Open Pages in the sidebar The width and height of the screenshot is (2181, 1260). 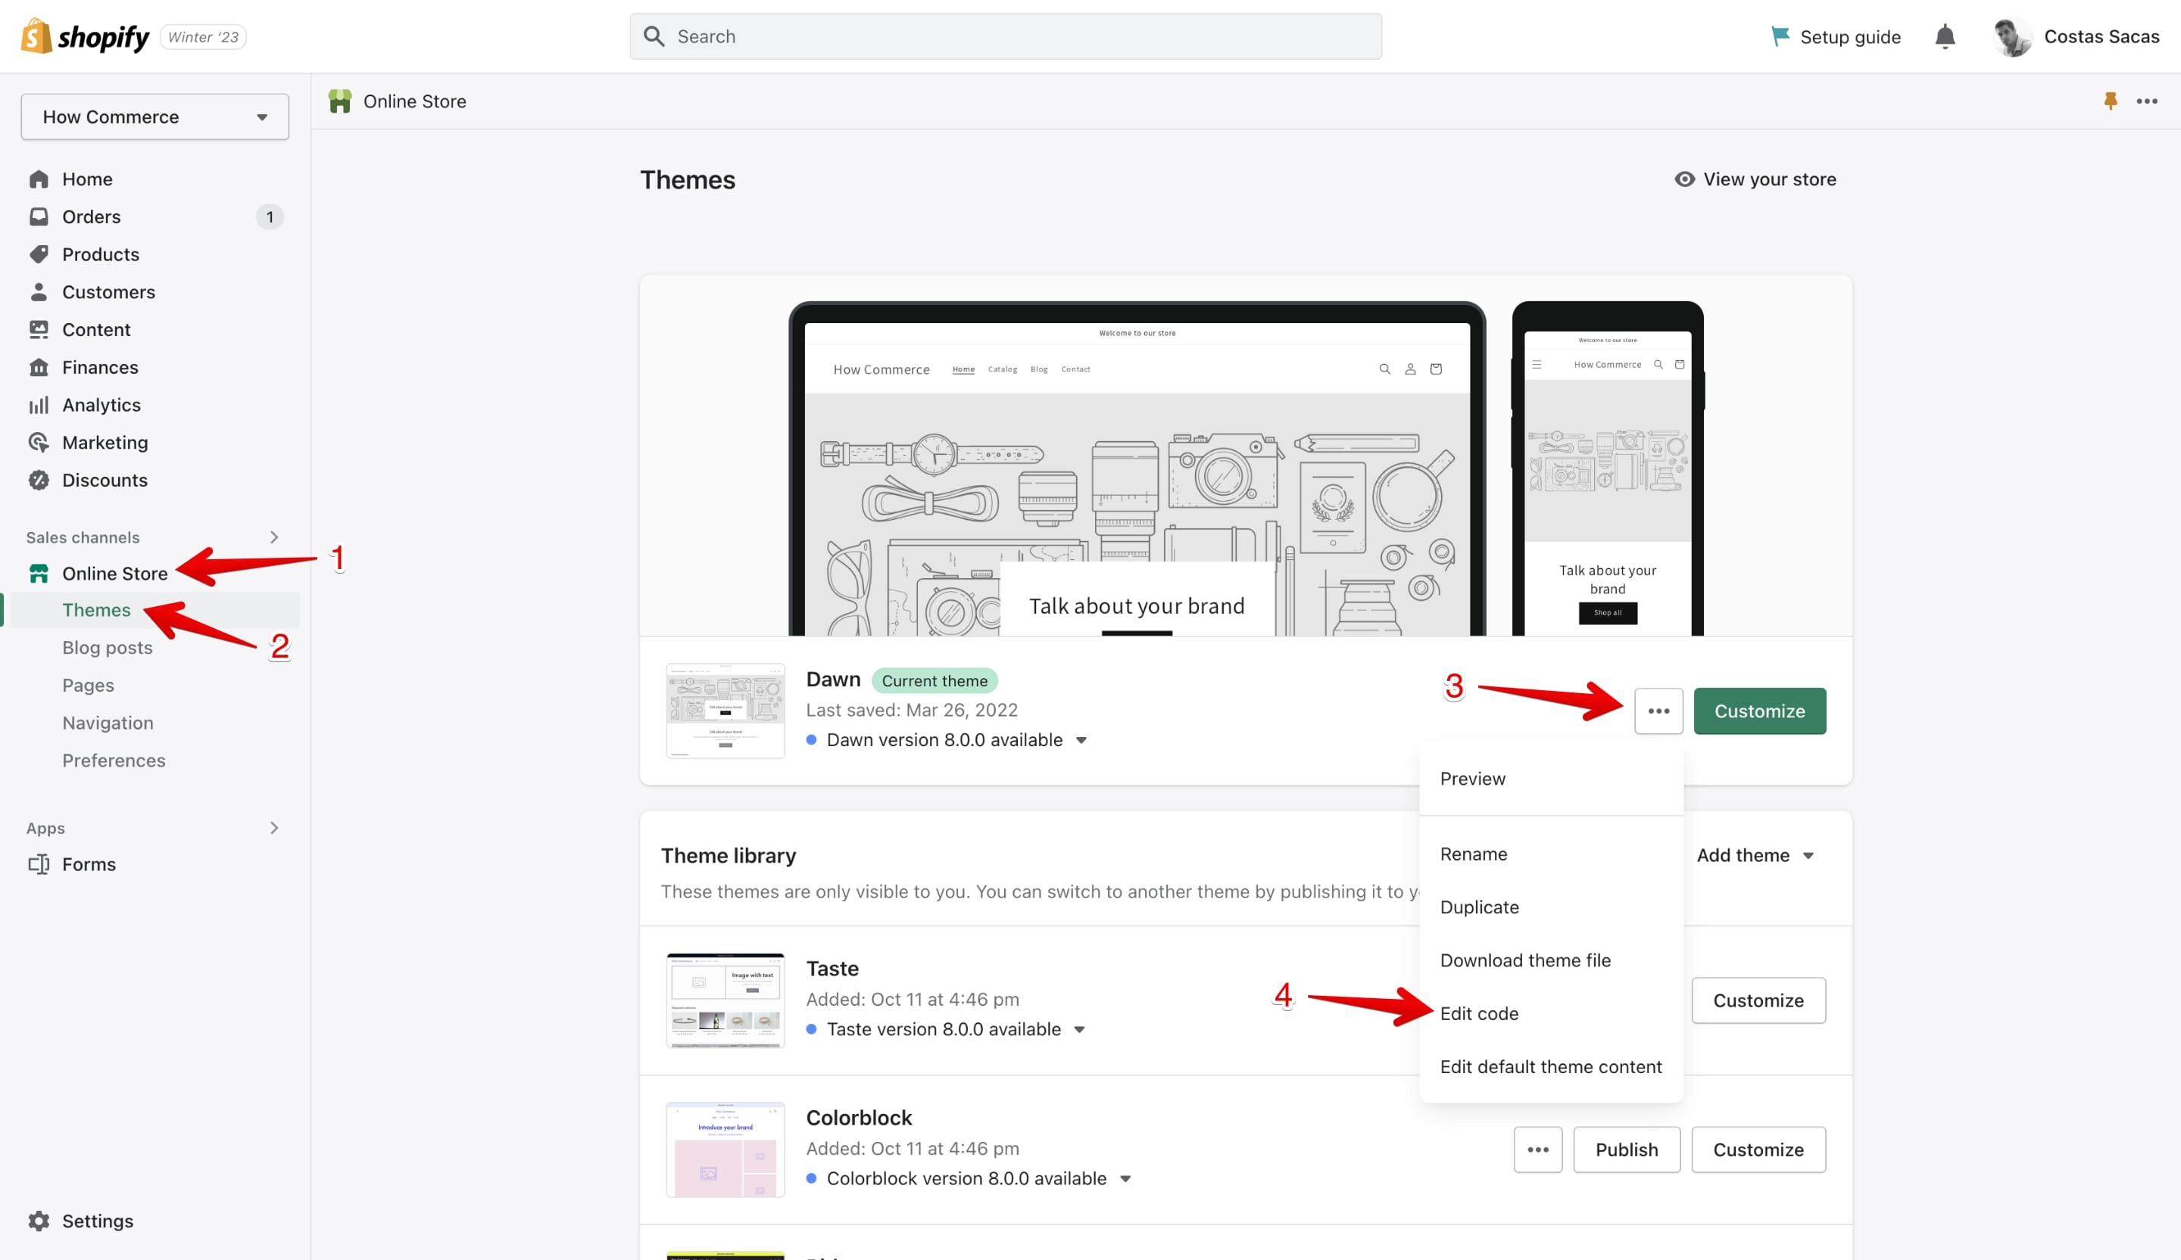(x=87, y=685)
